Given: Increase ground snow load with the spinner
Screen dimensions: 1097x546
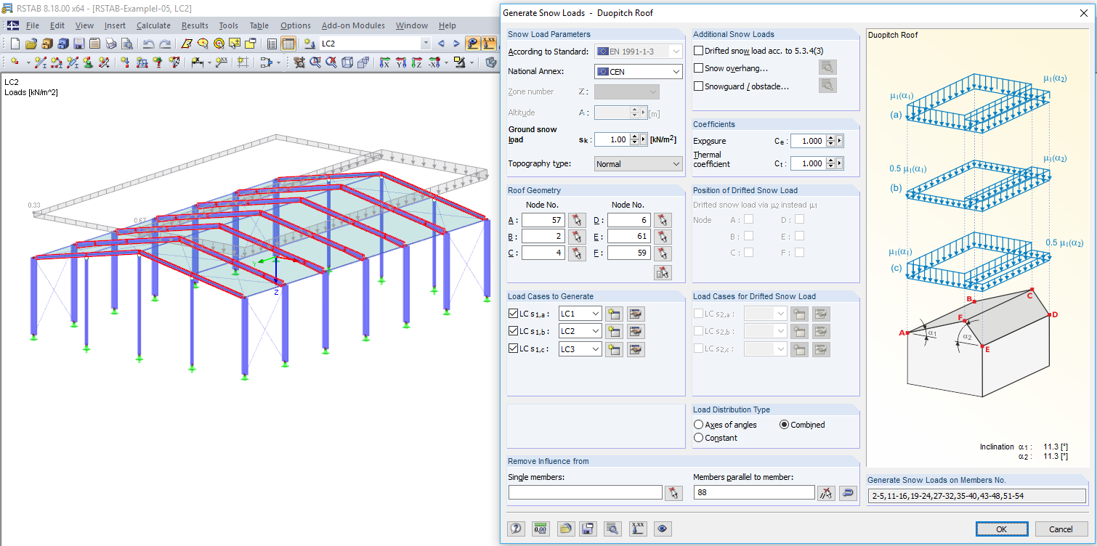Looking at the screenshot, I should pos(636,136).
